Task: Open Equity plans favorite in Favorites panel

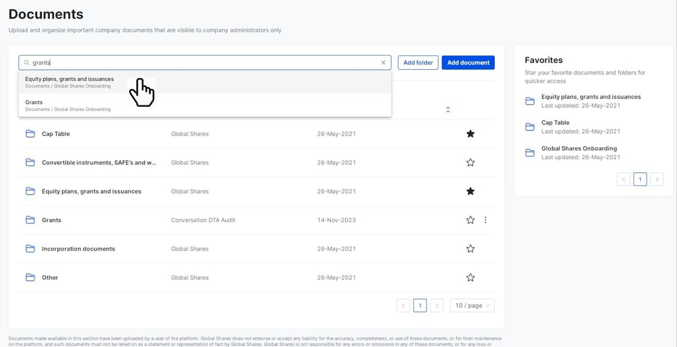Action: point(591,97)
